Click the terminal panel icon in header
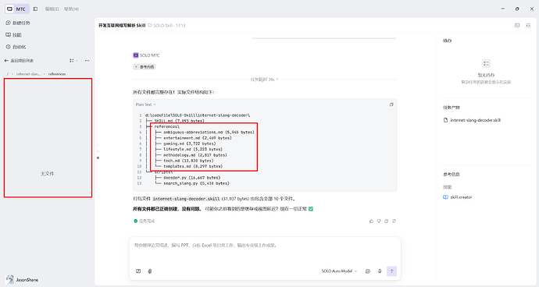 [517, 26]
